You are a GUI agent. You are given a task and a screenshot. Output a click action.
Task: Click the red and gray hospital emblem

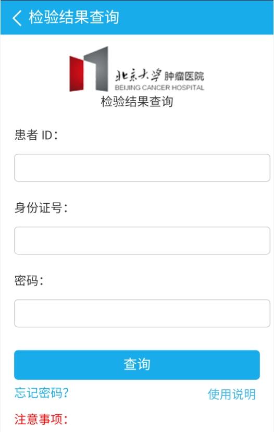pos(89,69)
